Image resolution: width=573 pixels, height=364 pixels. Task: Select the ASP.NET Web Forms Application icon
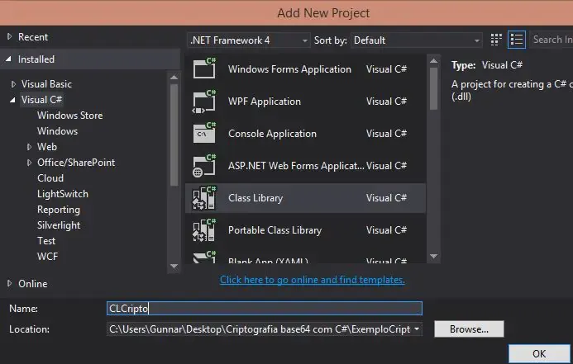pyautogui.click(x=204, y=166)
